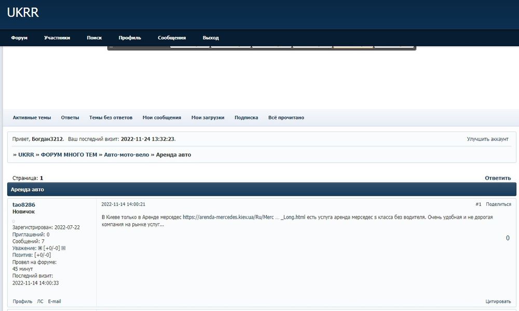Screen dimensions: 519x311
Task: Click the post timestamp 2022-11-14 14:00:21
Action: click(x=123, y=205)
